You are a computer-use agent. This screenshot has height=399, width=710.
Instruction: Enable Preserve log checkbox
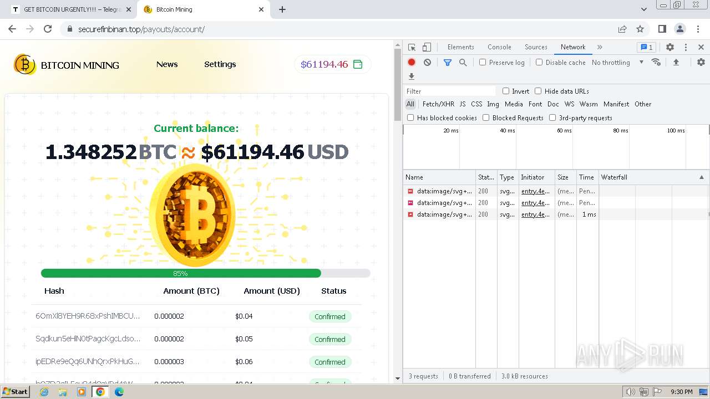pos(483,62)
